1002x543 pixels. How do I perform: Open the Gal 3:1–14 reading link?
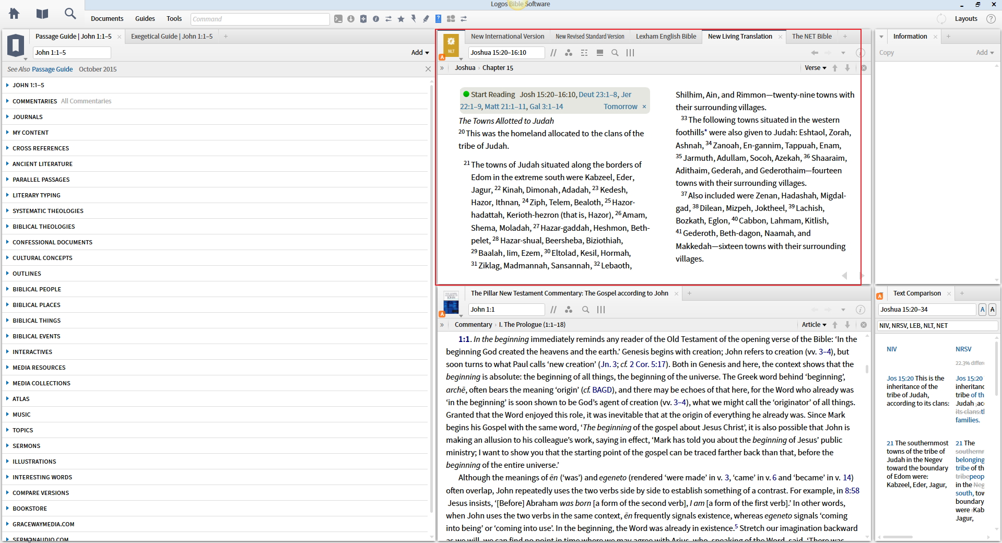click(546, 107)
